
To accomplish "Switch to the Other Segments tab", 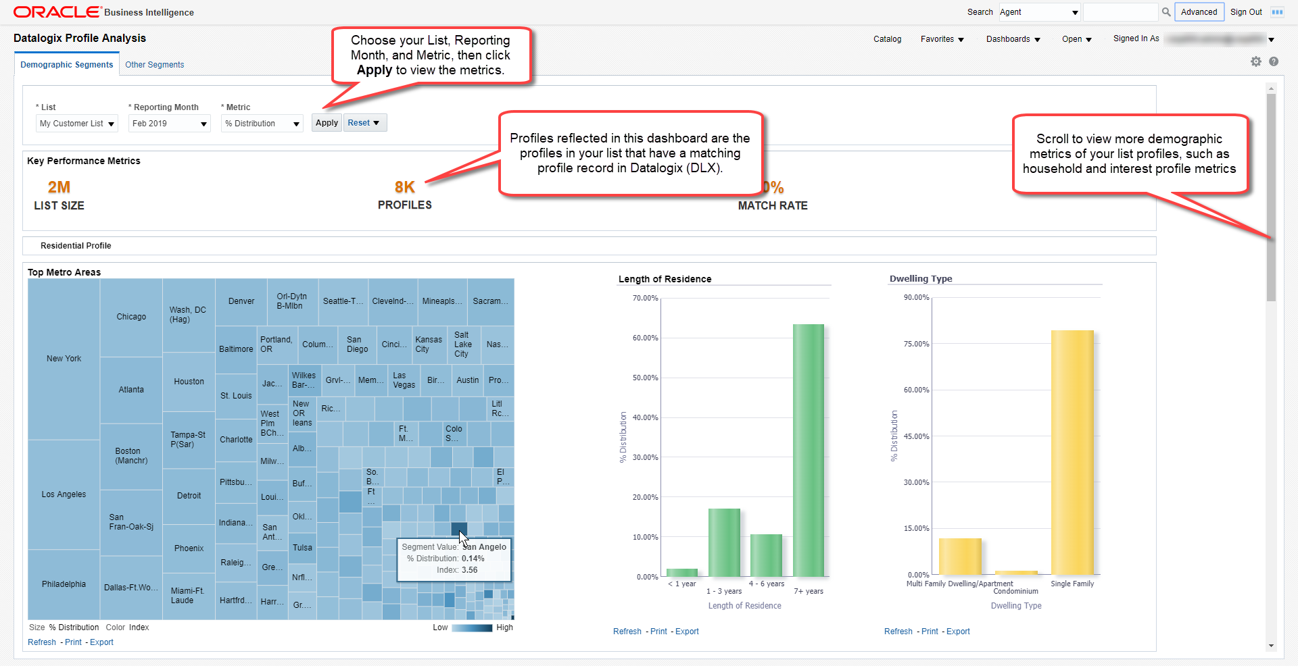I will click(154, 65).
